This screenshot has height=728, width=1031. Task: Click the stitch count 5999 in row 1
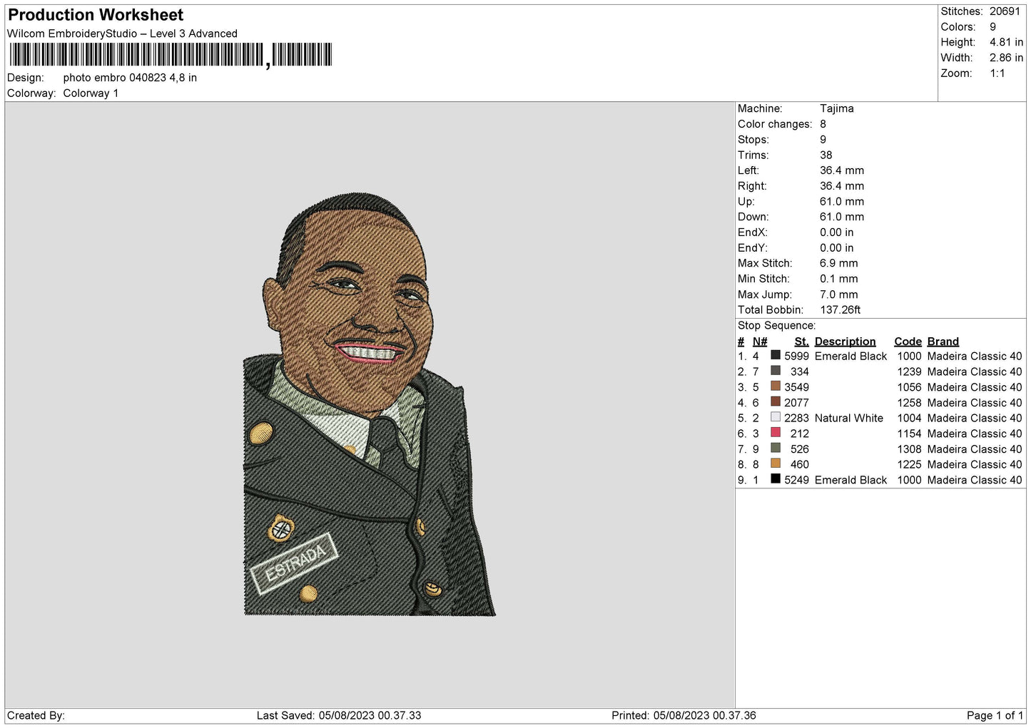click(796, 356)
